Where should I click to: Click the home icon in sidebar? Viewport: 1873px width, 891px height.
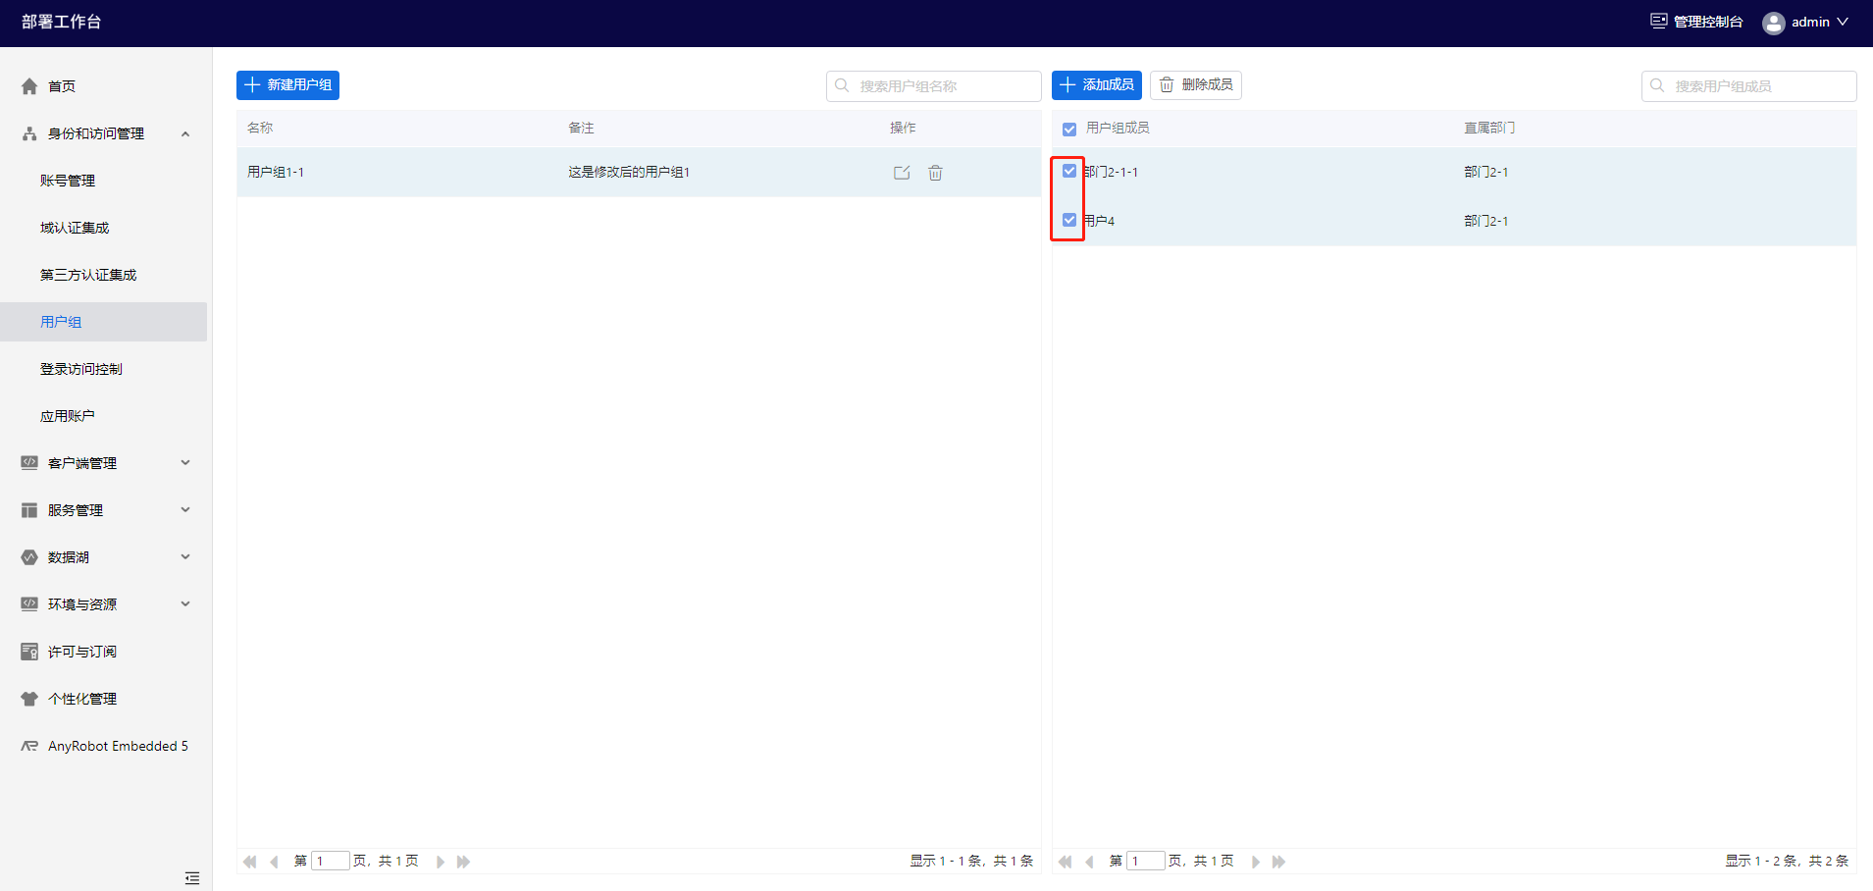click(x=29, y=86)
